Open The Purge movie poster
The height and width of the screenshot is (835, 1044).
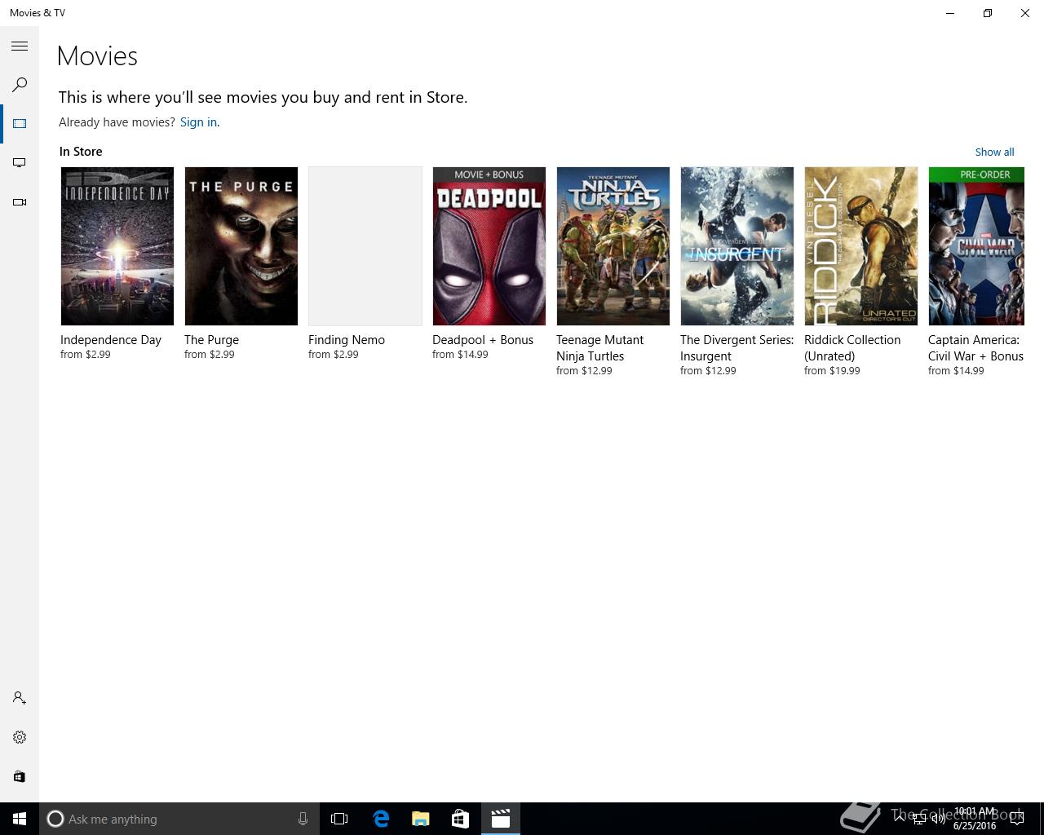coord(241,246)
